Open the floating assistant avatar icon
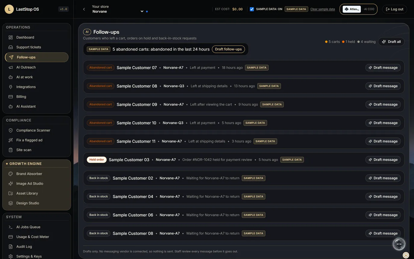This screenshot has width=414, height=259. [399, 244]
